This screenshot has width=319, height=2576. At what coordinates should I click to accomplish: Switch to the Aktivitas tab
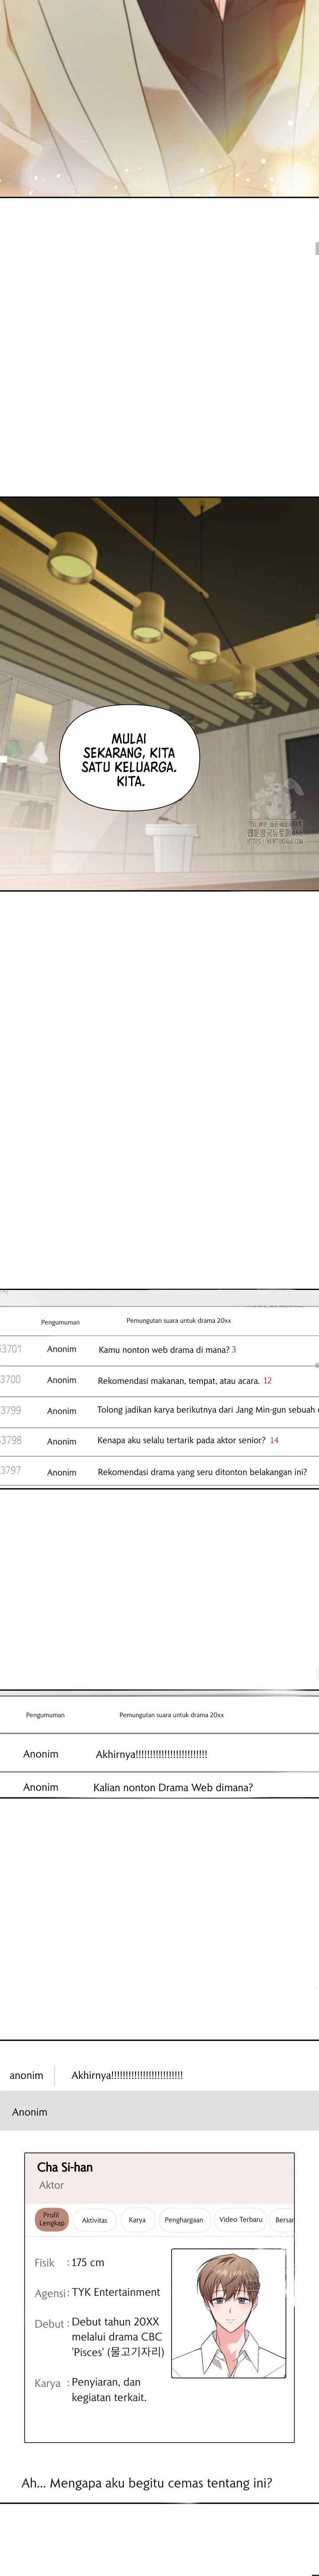pyautogui.click(x=95, y=2220)
